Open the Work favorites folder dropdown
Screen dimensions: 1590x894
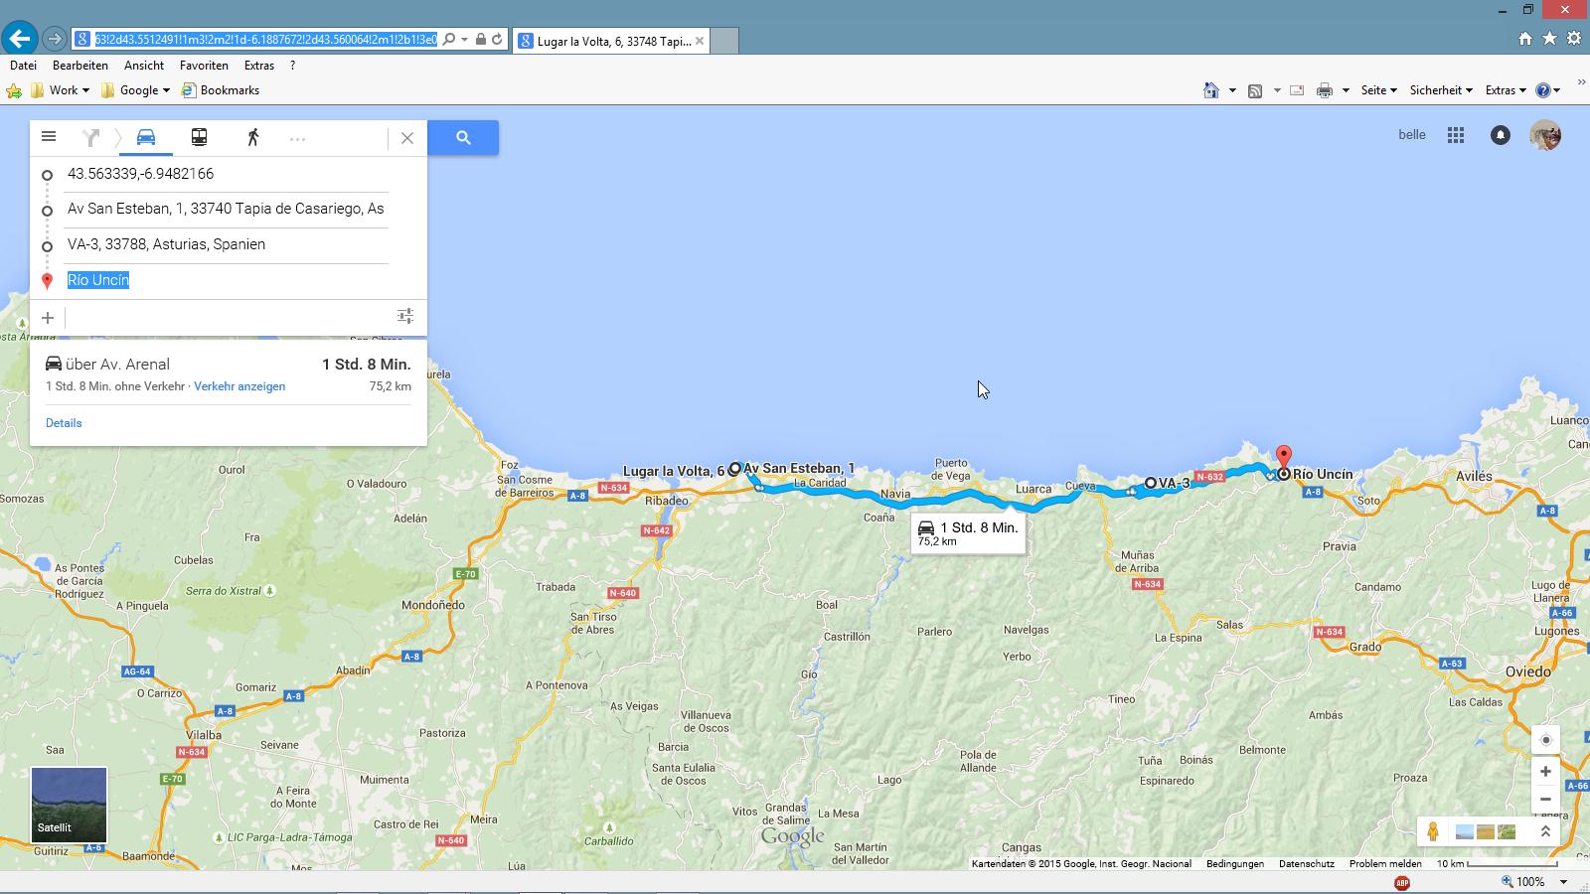coord(61,90)
